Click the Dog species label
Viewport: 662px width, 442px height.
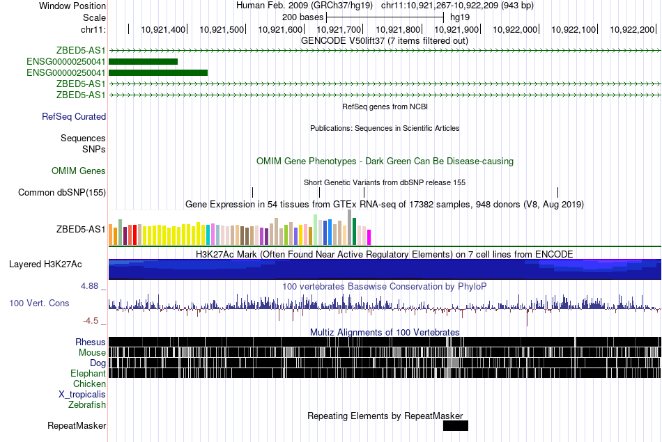pos(98,363)
